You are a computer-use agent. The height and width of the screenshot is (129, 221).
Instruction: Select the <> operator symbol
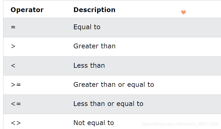tap(16, 123)
